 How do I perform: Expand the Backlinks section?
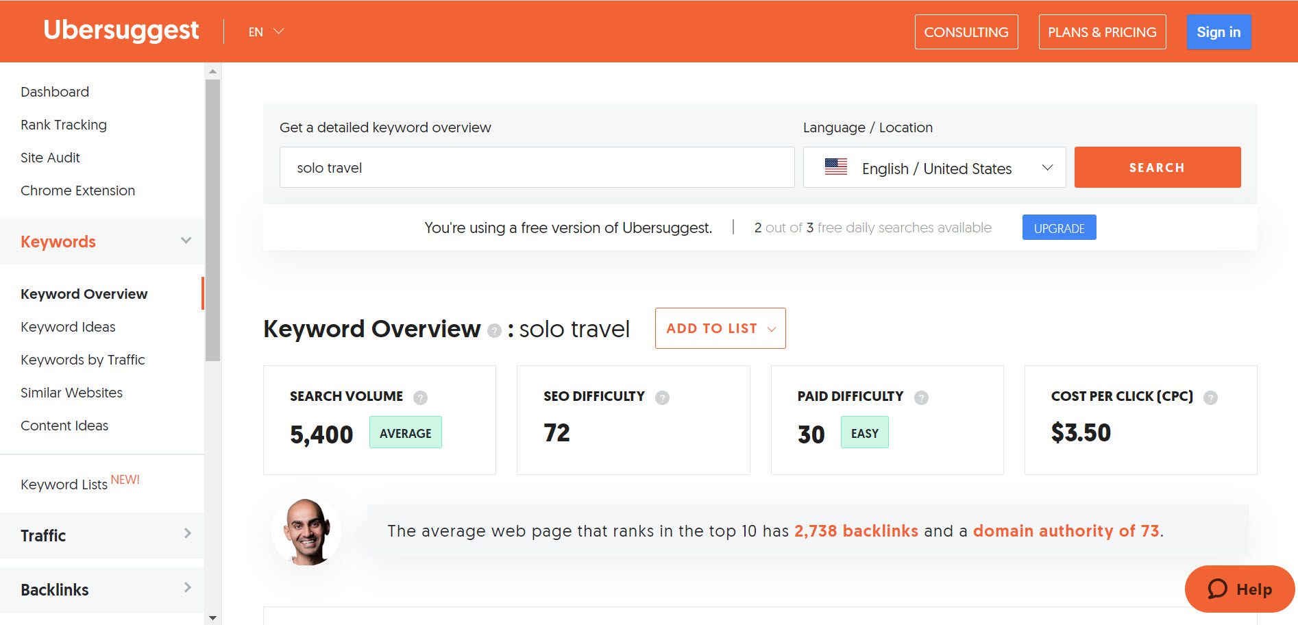[102, 589]
